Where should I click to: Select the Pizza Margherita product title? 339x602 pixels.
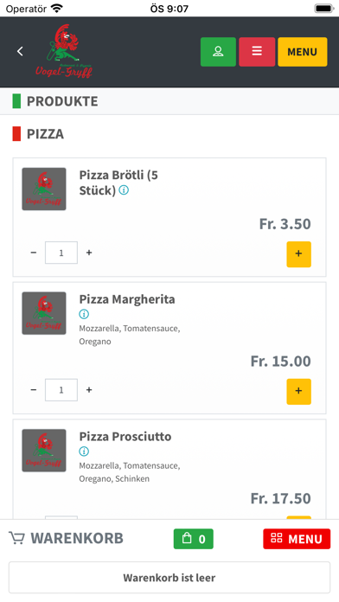click(x=127, y=299)
